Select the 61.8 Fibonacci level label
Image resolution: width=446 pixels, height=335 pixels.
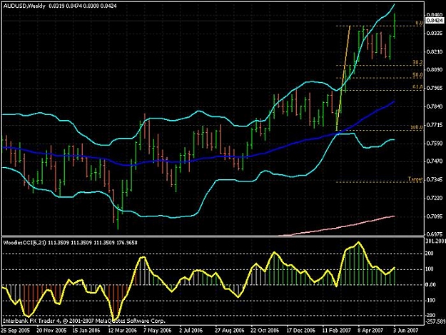coord(417,87)
